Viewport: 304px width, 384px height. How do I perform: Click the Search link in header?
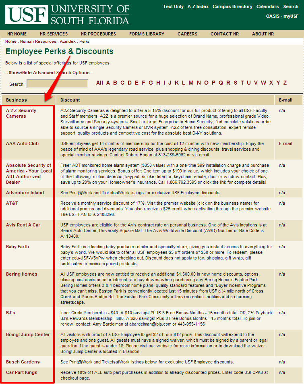pyautogui.click(x=291, y=6)
